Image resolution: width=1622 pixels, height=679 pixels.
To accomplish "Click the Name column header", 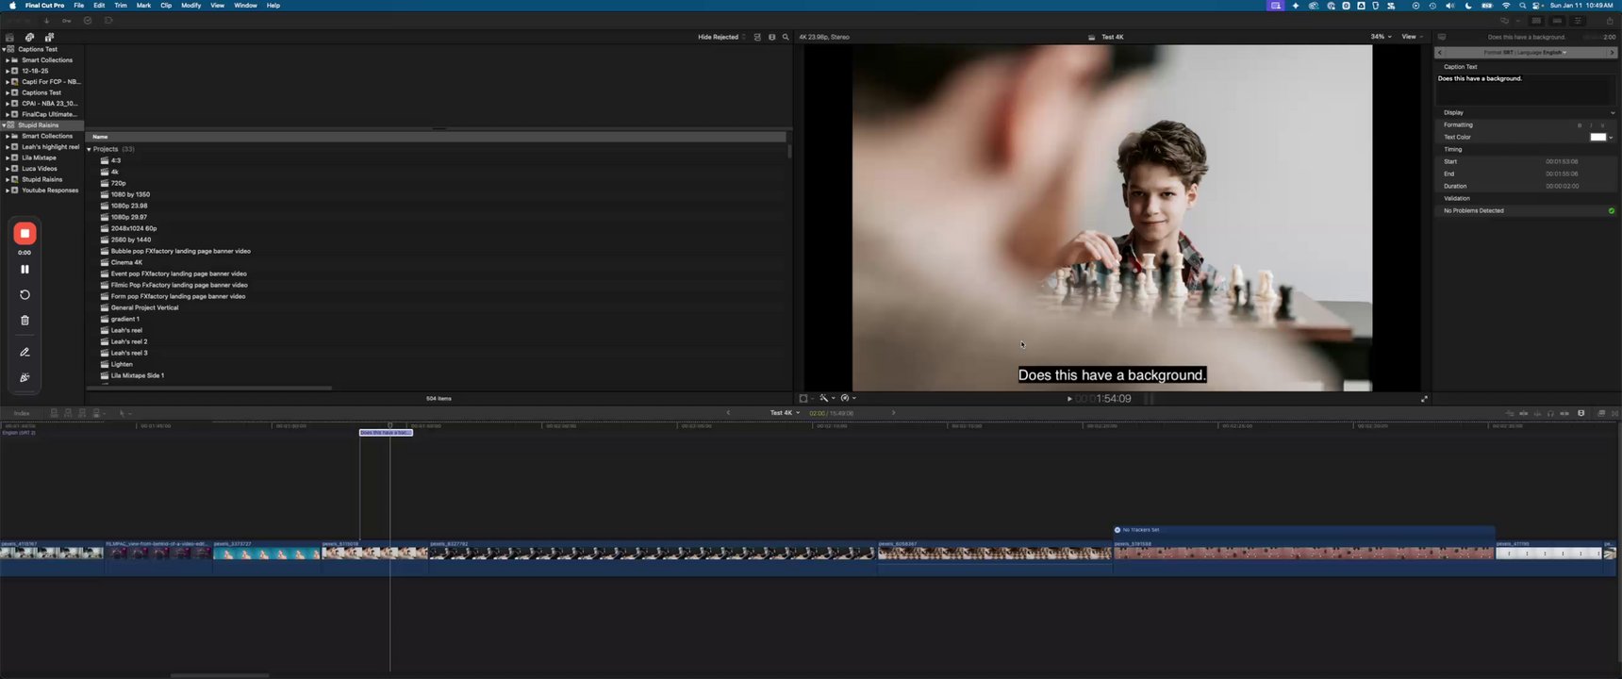I will pos(436,137).
